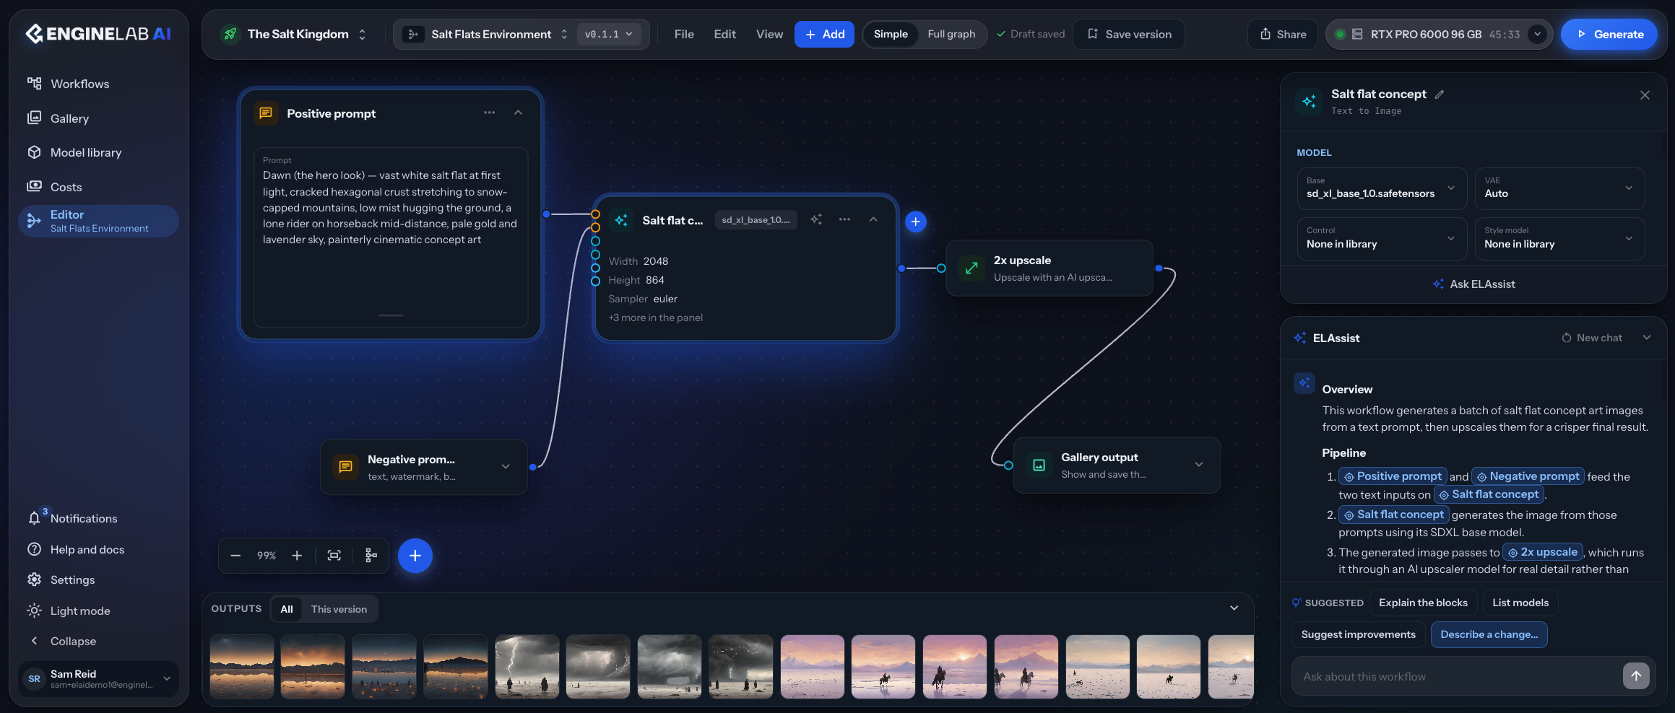
Task: Open the Positive prompt node options menu
Action: pos(490,113)
